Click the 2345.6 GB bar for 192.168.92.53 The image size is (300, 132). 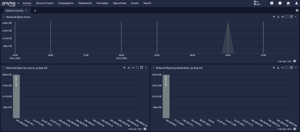click(16, 96)
